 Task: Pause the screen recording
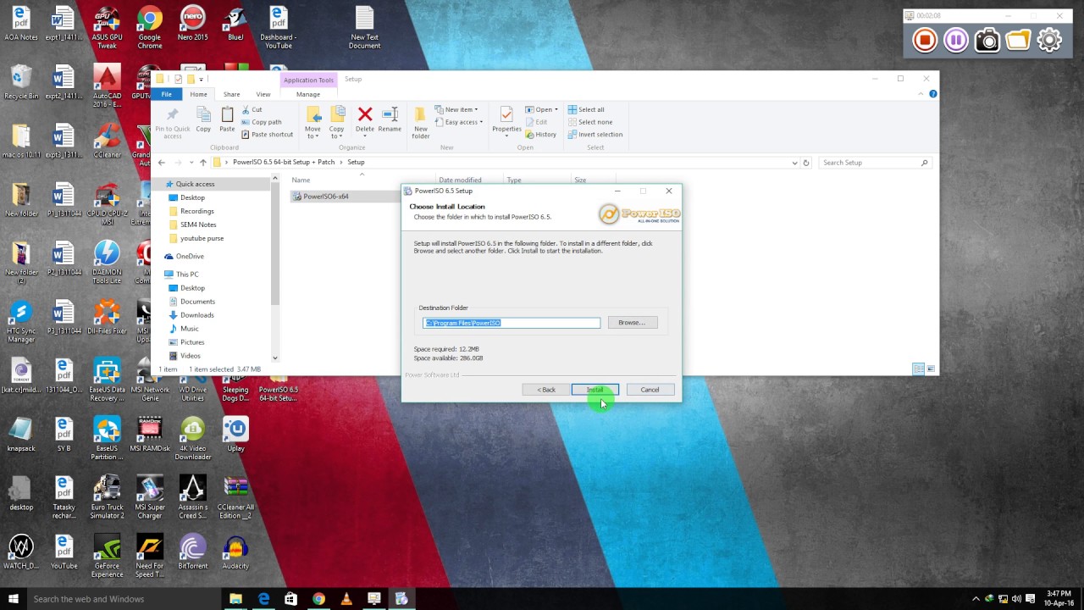[956, 40]
